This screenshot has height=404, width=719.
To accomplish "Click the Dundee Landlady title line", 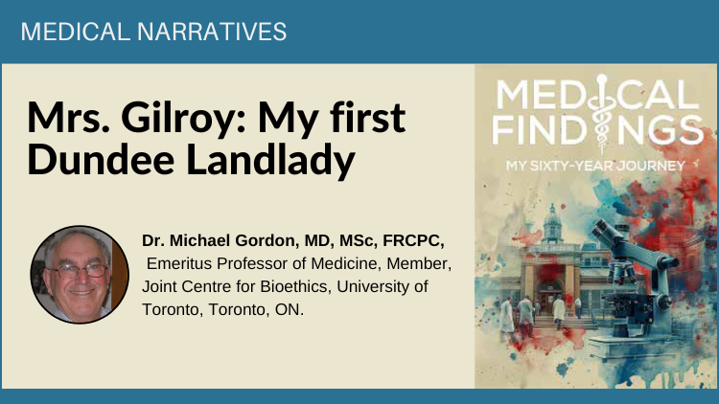I will [x=191, y=159].
